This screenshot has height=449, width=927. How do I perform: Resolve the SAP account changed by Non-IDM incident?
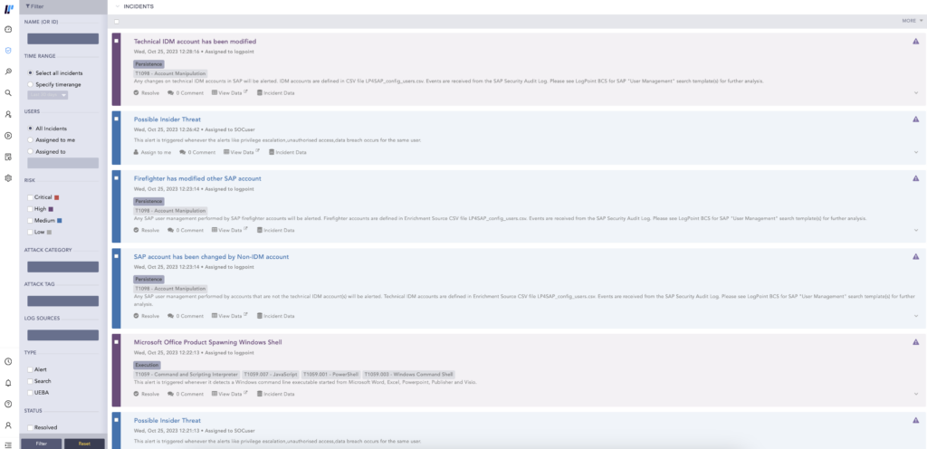(x=147, y=316)
